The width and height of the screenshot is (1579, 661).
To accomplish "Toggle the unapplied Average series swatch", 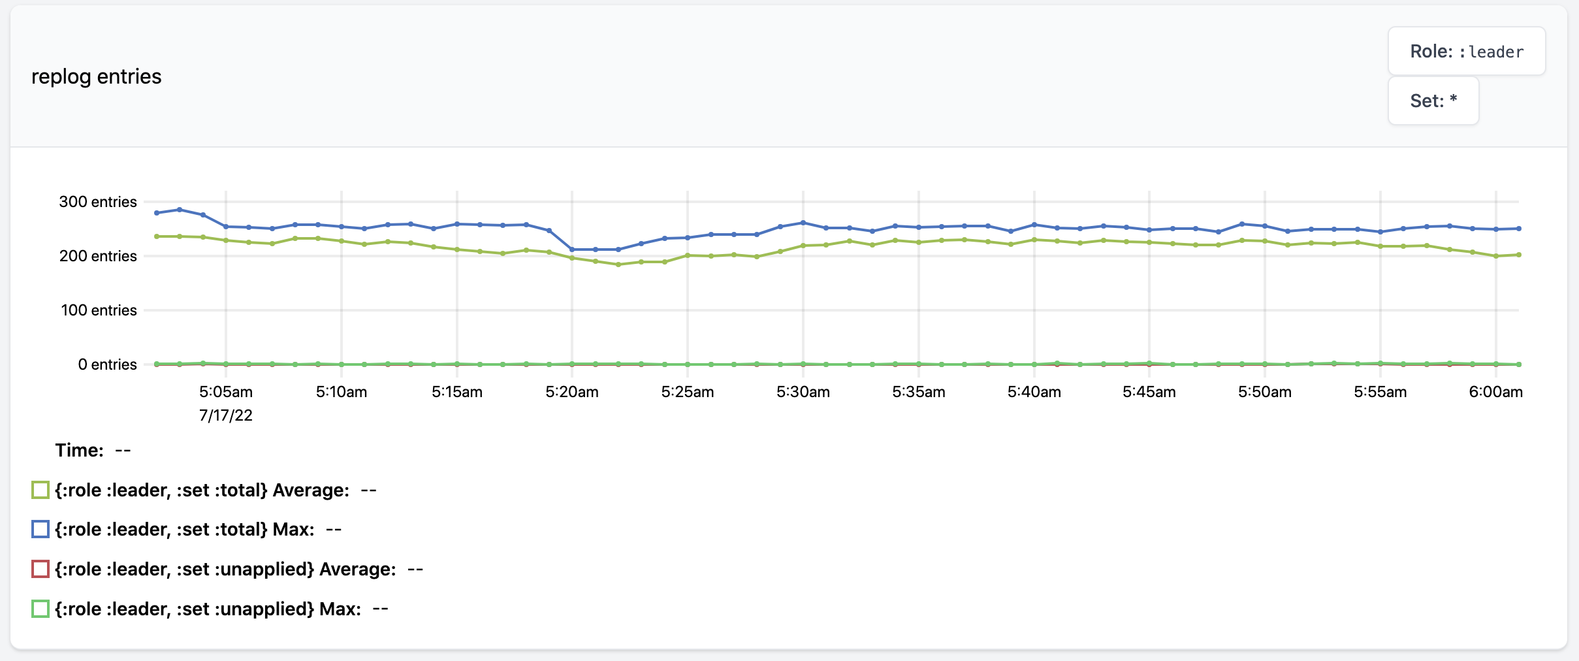I will coord(40,569).
